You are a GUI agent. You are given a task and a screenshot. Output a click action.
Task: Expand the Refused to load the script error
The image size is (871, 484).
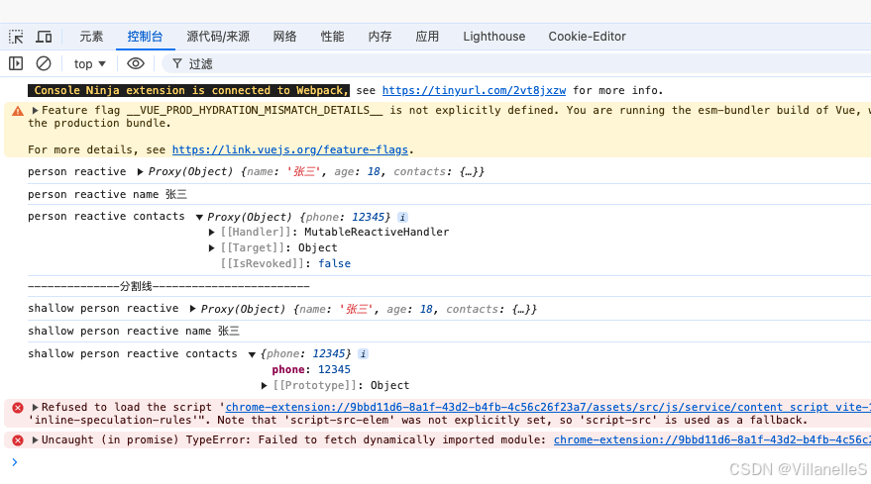pyautogui.click(x=35, y=407)
